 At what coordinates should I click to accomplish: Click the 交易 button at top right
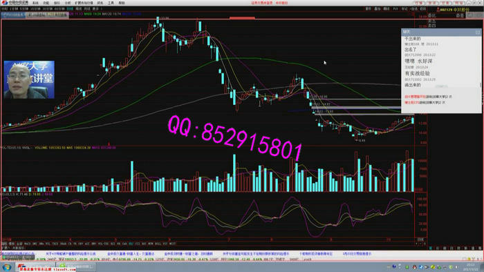[x=445, y=3]
